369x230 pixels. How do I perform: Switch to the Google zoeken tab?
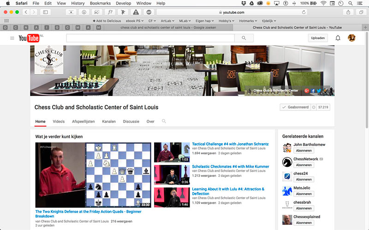[168, 28]
